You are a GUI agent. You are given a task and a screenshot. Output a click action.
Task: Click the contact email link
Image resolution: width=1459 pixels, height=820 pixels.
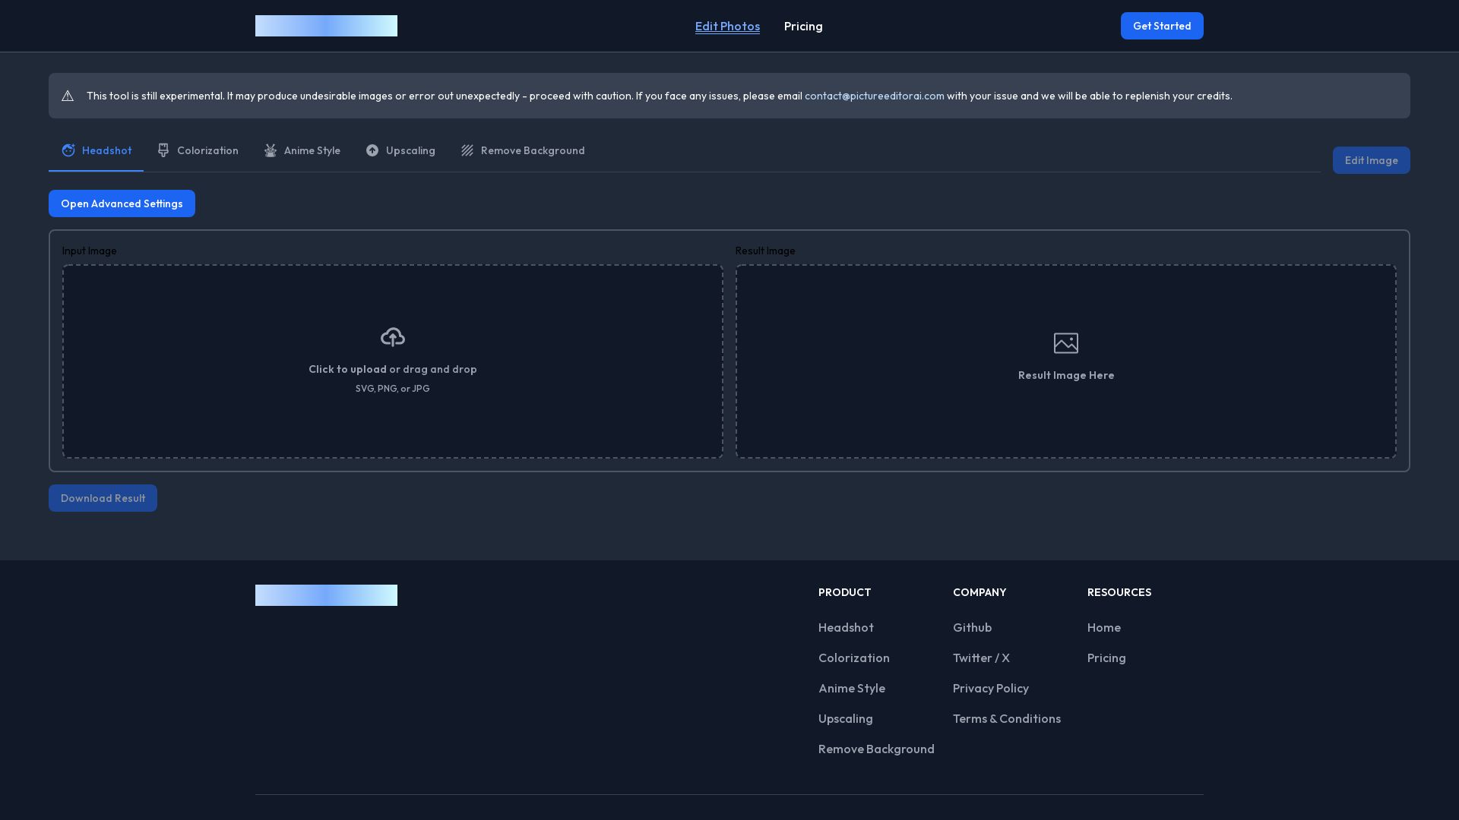pyautogui.click(x=874, y=96)
